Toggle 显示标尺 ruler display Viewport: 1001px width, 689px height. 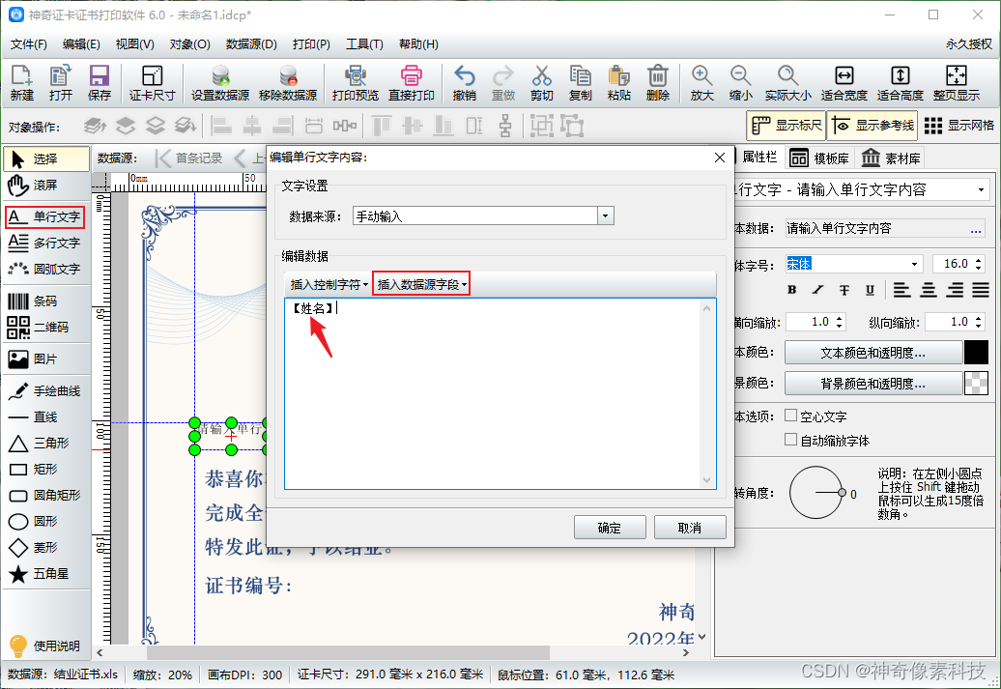(786, 126)
